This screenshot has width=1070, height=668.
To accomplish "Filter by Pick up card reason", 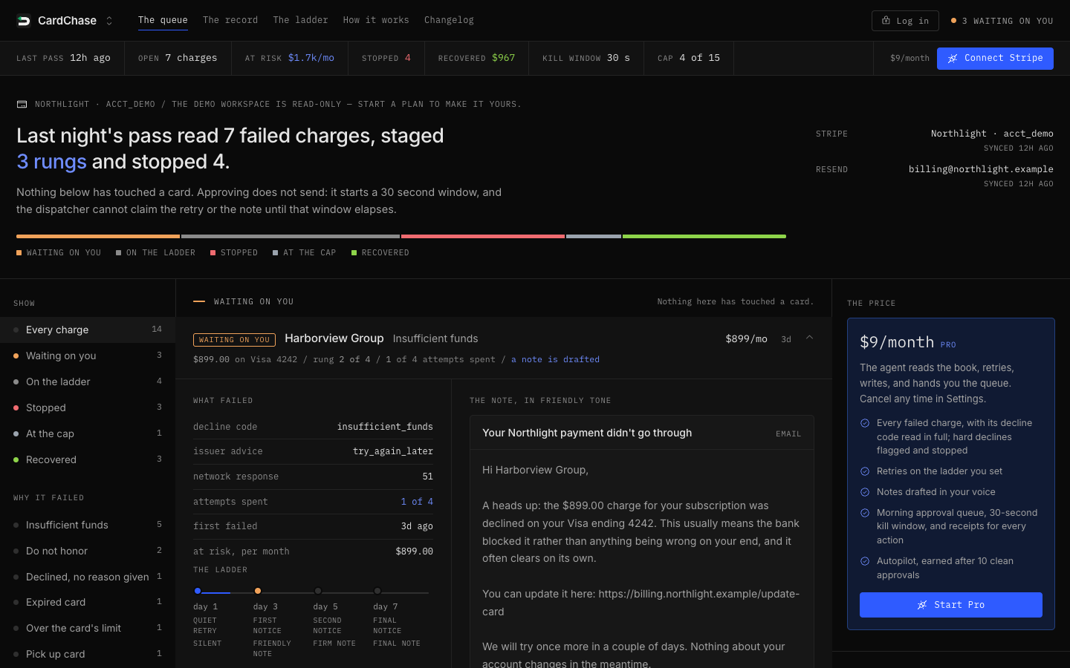I will tap(88, 654).
